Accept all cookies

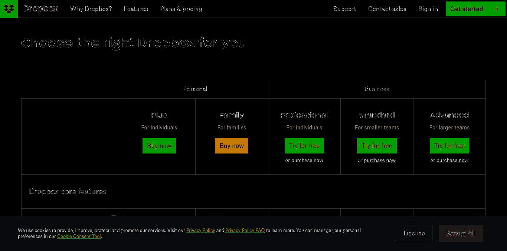point(461,233)
